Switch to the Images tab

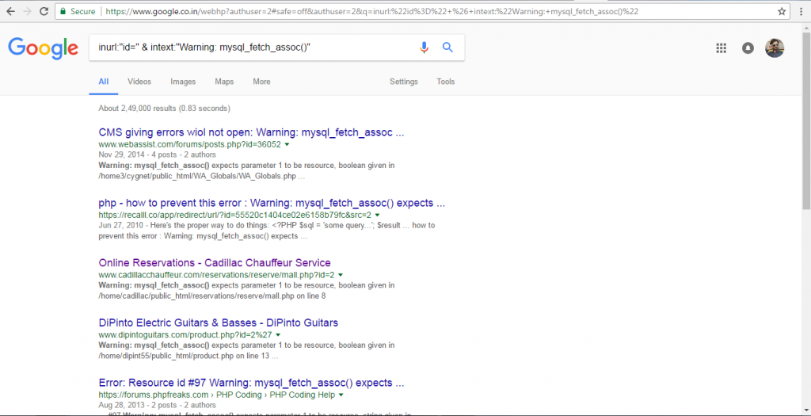pos(183,82)
